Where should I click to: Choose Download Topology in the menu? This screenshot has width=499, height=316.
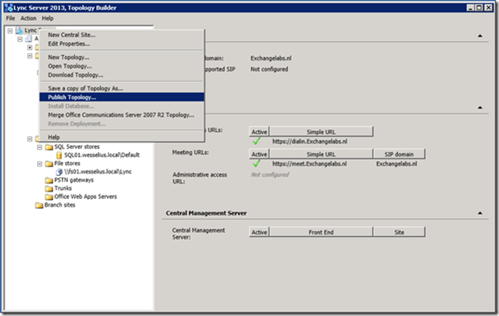point(75,75)
